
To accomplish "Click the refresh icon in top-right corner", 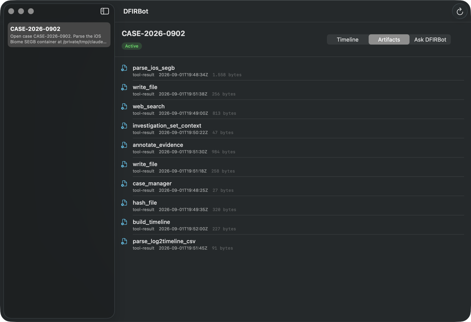I will pos(460,11).
